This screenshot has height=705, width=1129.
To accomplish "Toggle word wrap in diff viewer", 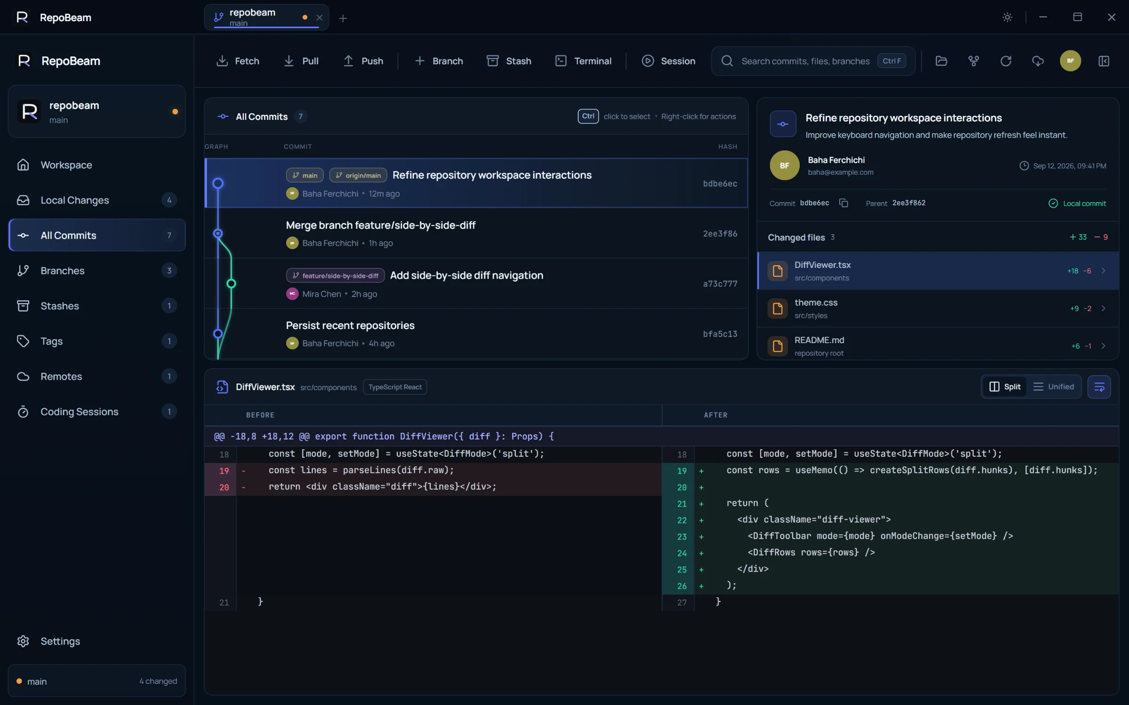I will tap(1099, 387).
